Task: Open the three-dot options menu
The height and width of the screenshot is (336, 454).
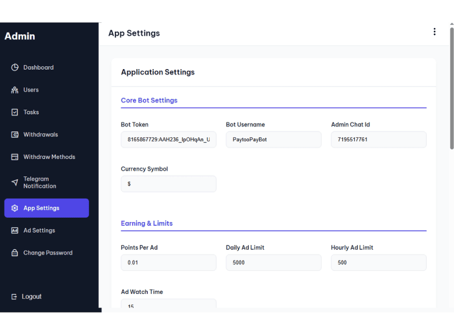Action: (434, 32)
